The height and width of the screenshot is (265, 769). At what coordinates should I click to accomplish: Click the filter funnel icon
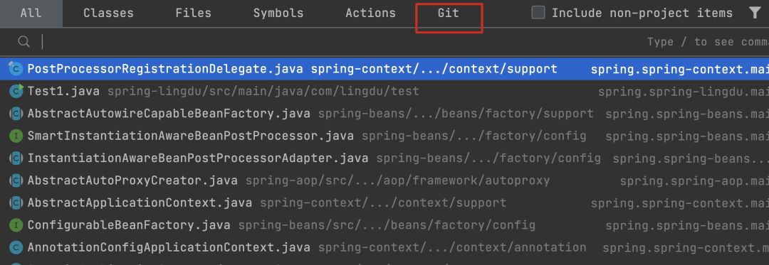click(755, 13)
